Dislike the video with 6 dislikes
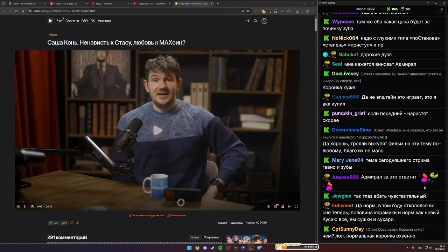The width and height of the screenshot is (448, 252). pos(64,223)
